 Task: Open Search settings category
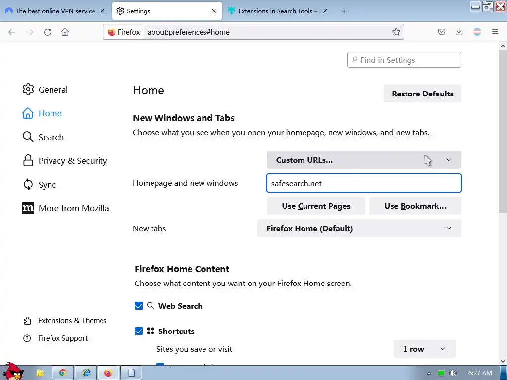tap(43, 137)
